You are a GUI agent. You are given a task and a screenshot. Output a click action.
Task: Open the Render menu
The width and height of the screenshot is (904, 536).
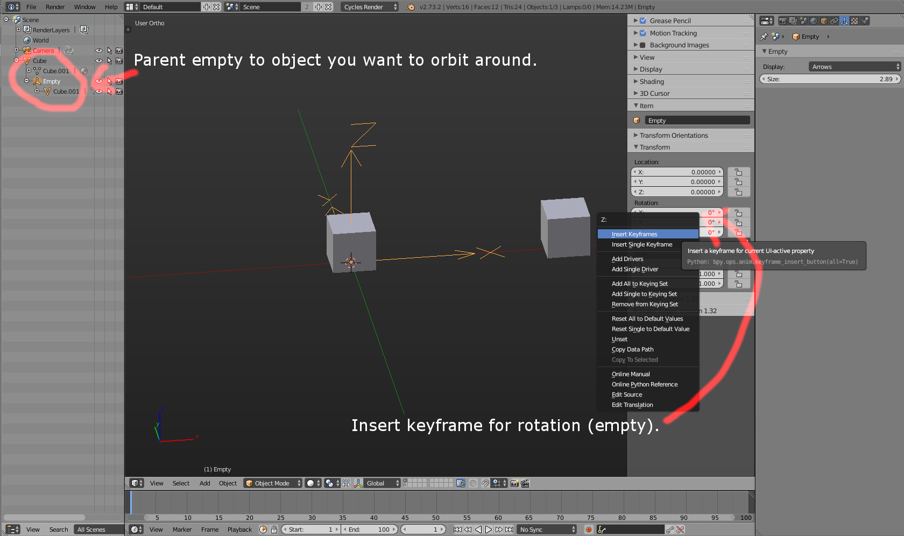[x=55, y=7]
